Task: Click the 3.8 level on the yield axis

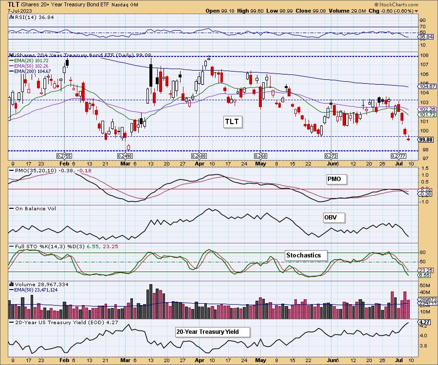Action: coord(423,346)
